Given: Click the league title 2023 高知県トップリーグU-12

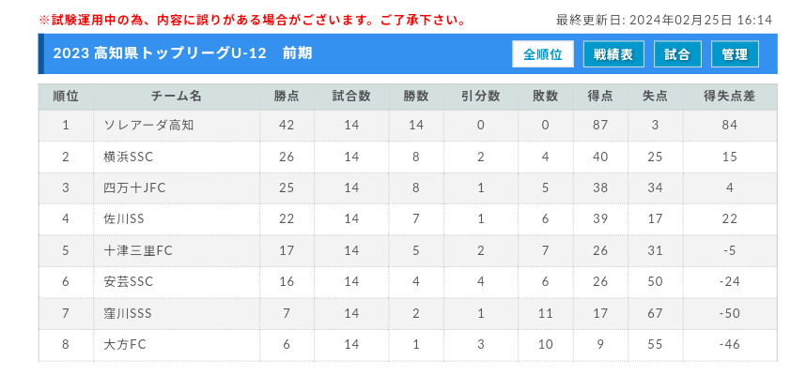Looking at the screenshot, I should point(160,53).
